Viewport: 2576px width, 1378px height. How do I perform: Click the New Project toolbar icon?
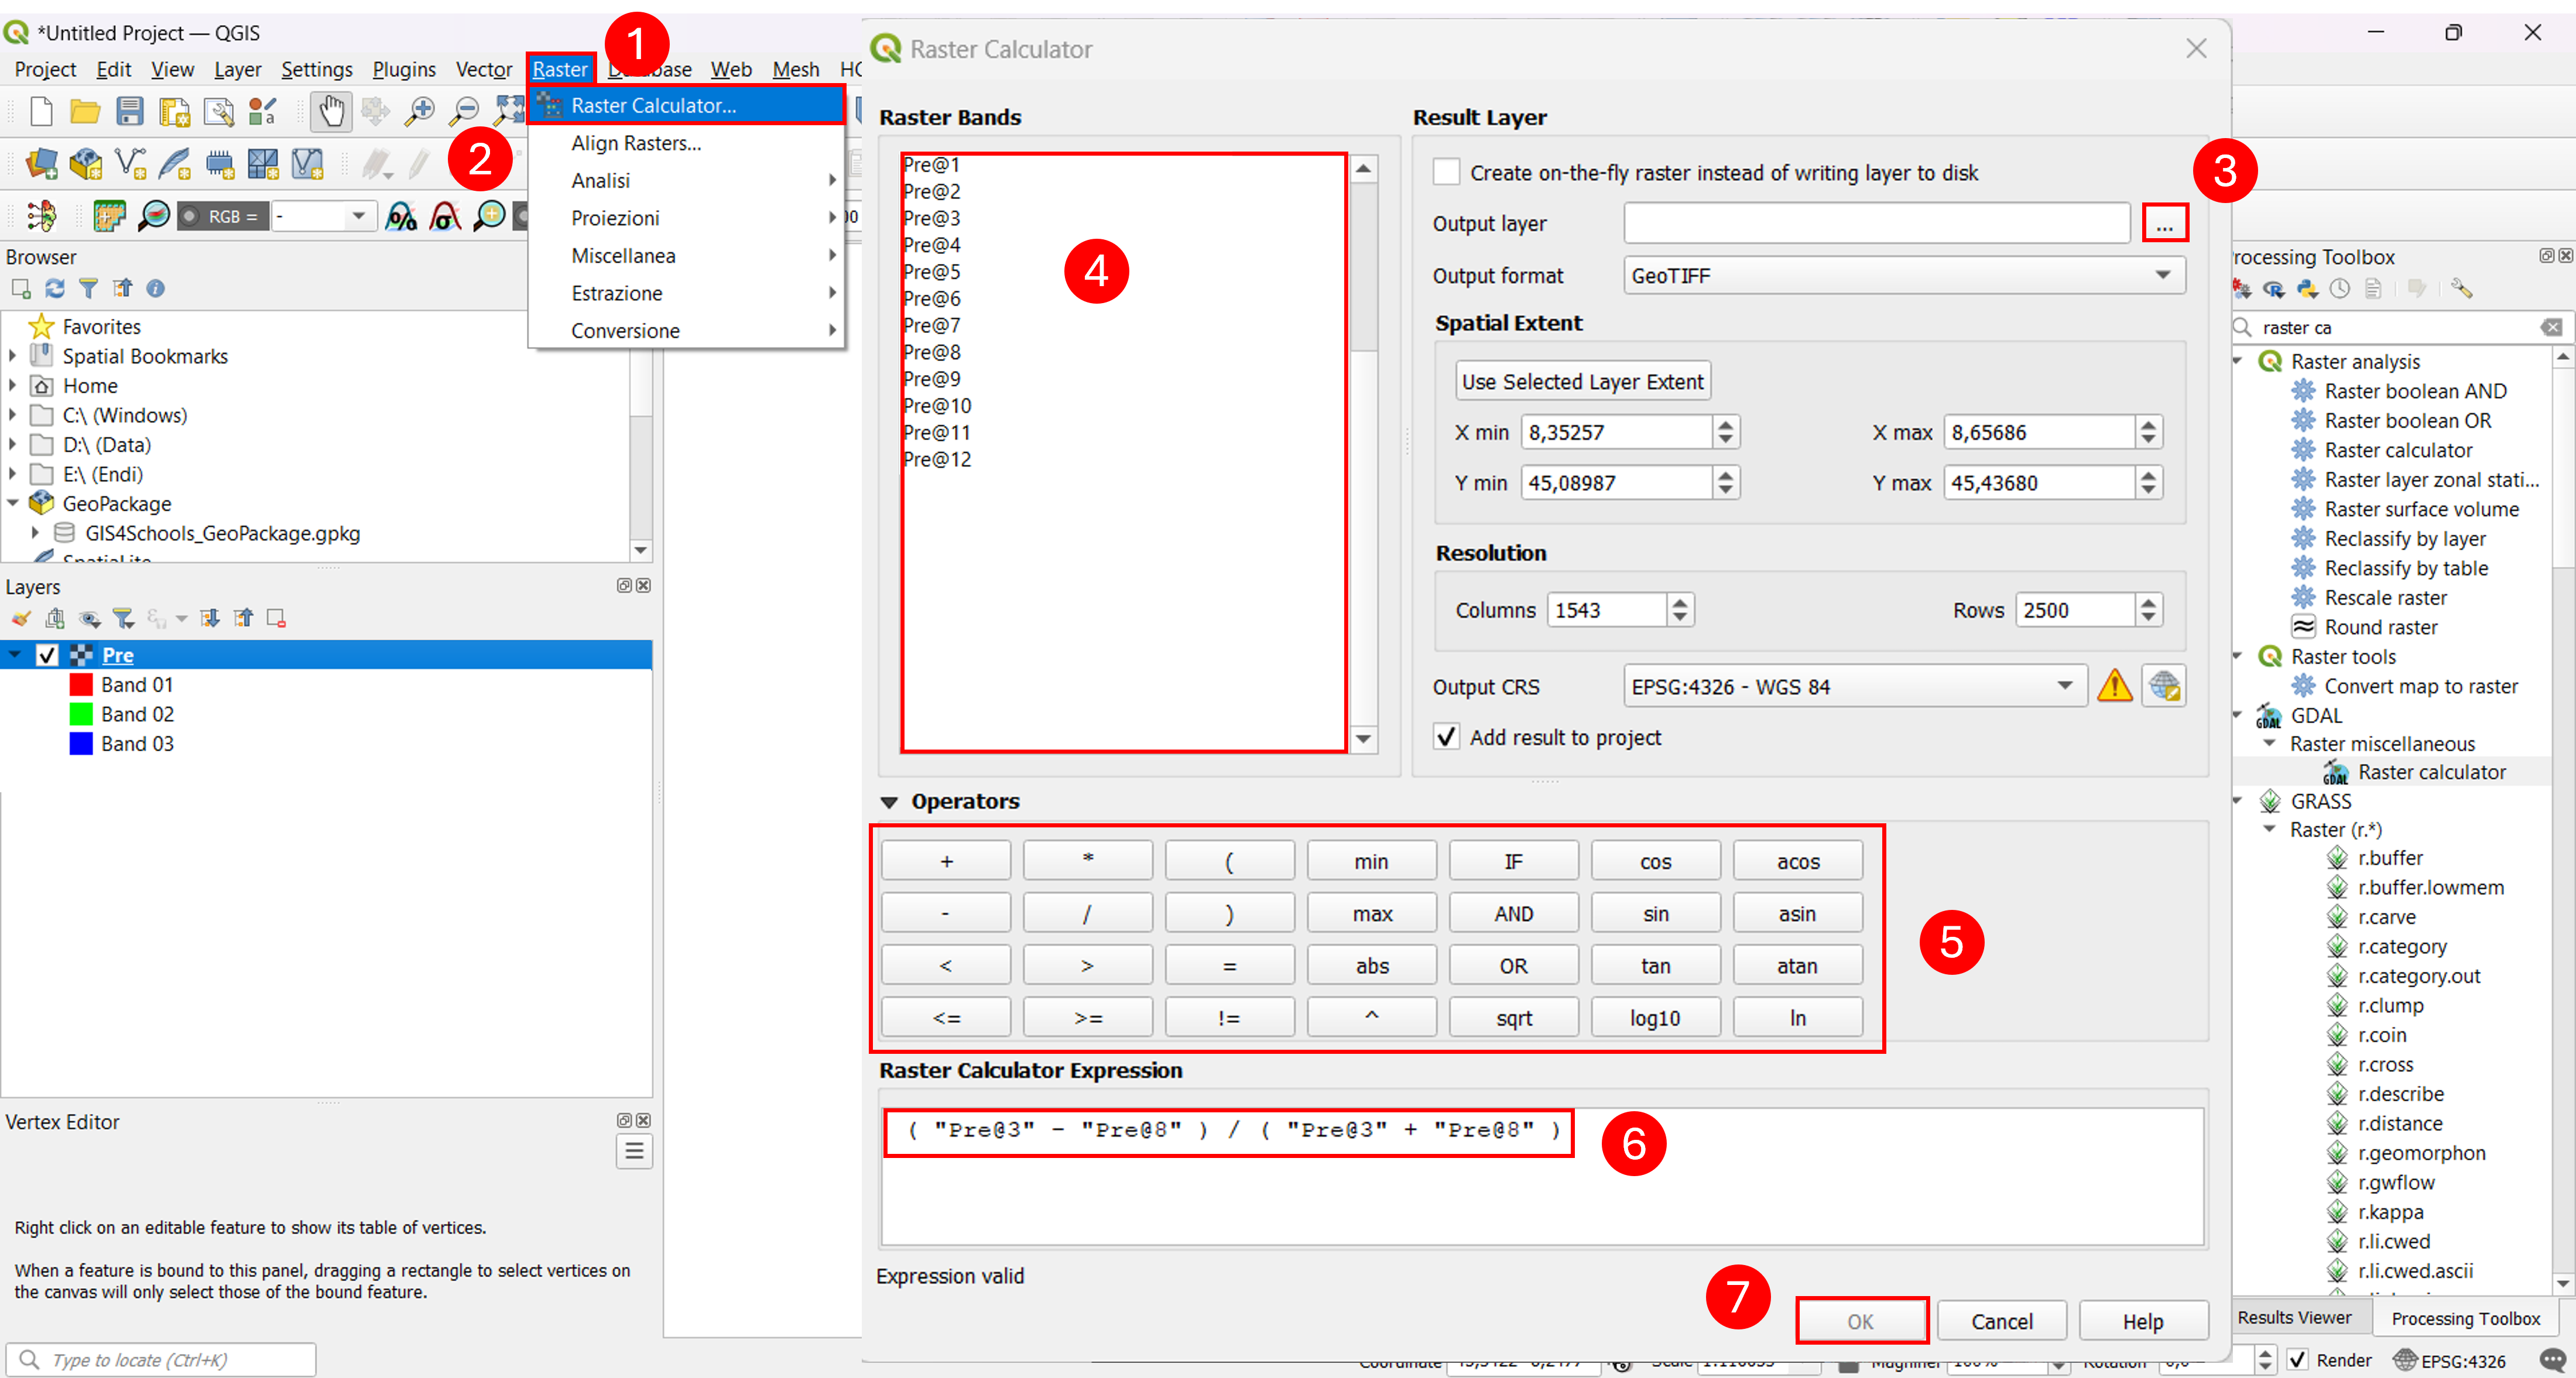[41, 111]
